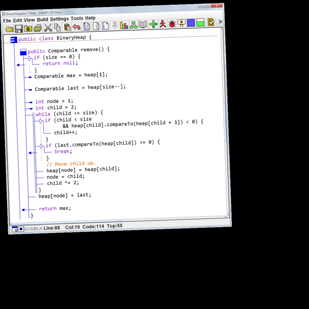This screenshot has height=309, width=309.
Task: Toggle line numbers with the 123 page icon
Action: [105, 26]
